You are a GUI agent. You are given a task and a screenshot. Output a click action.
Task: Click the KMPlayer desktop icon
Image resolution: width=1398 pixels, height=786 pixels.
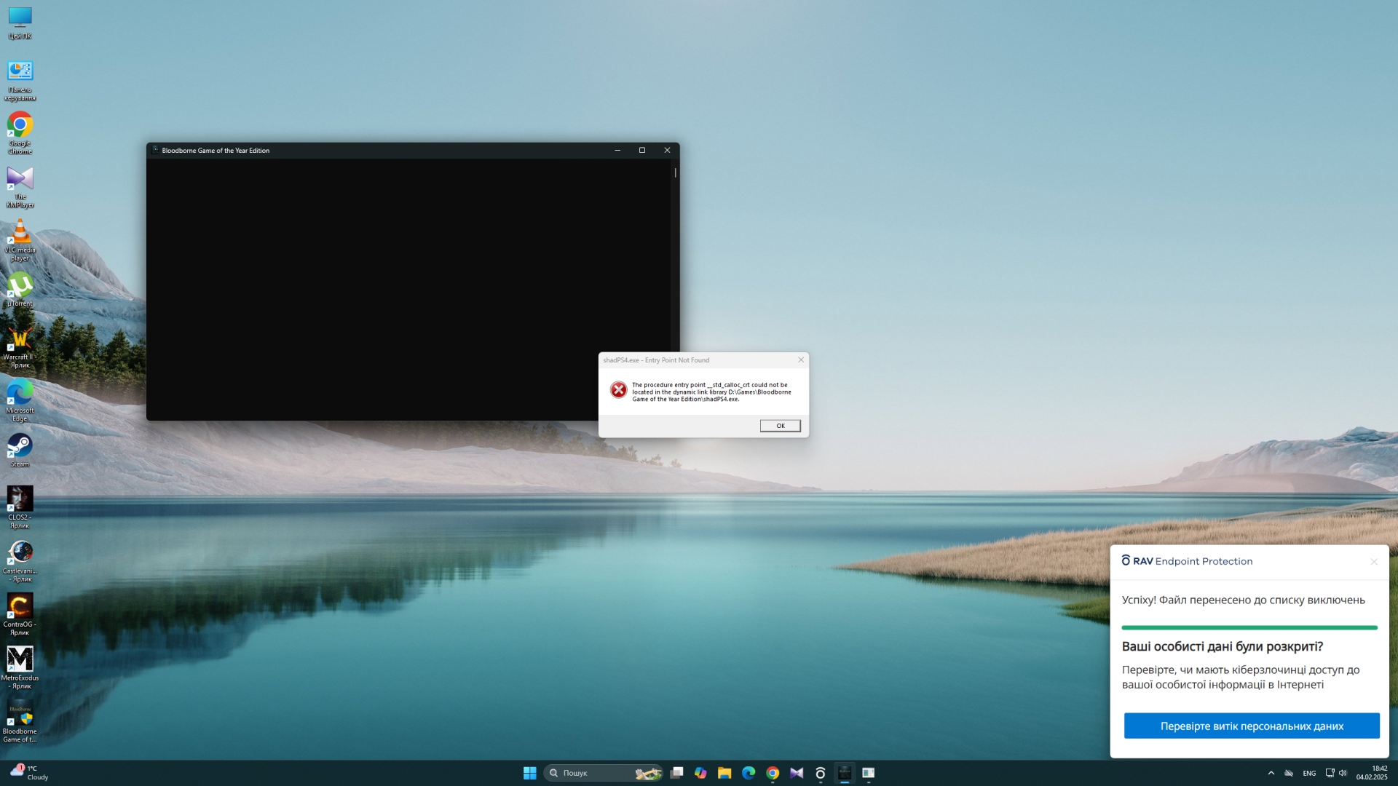[20, 179]
